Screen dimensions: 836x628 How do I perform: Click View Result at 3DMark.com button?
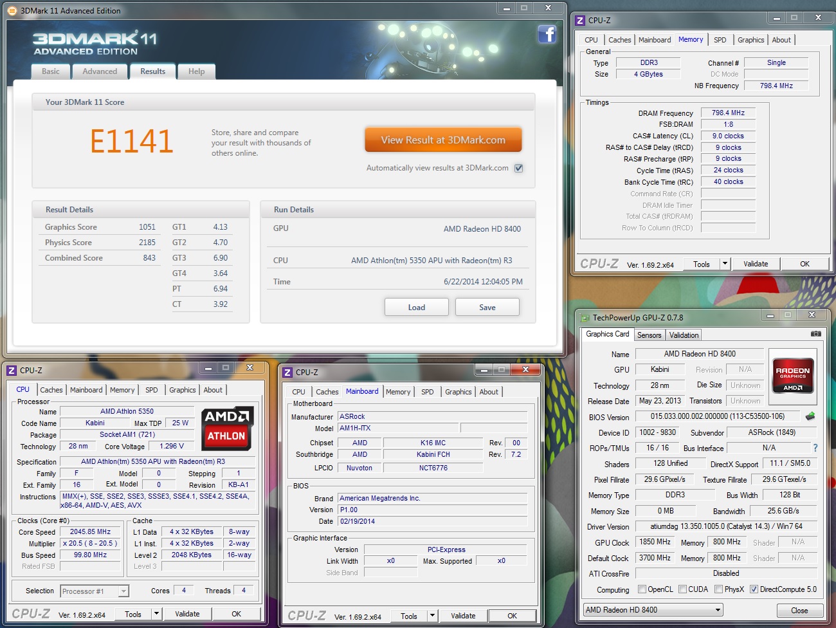[443, 140]
